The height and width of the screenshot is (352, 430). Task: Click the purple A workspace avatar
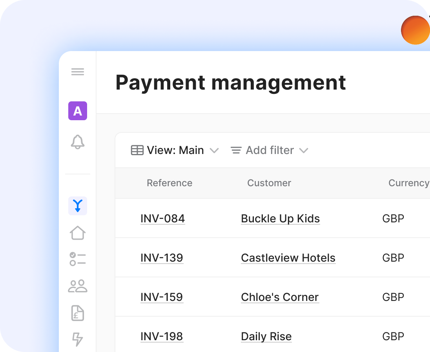78,111
